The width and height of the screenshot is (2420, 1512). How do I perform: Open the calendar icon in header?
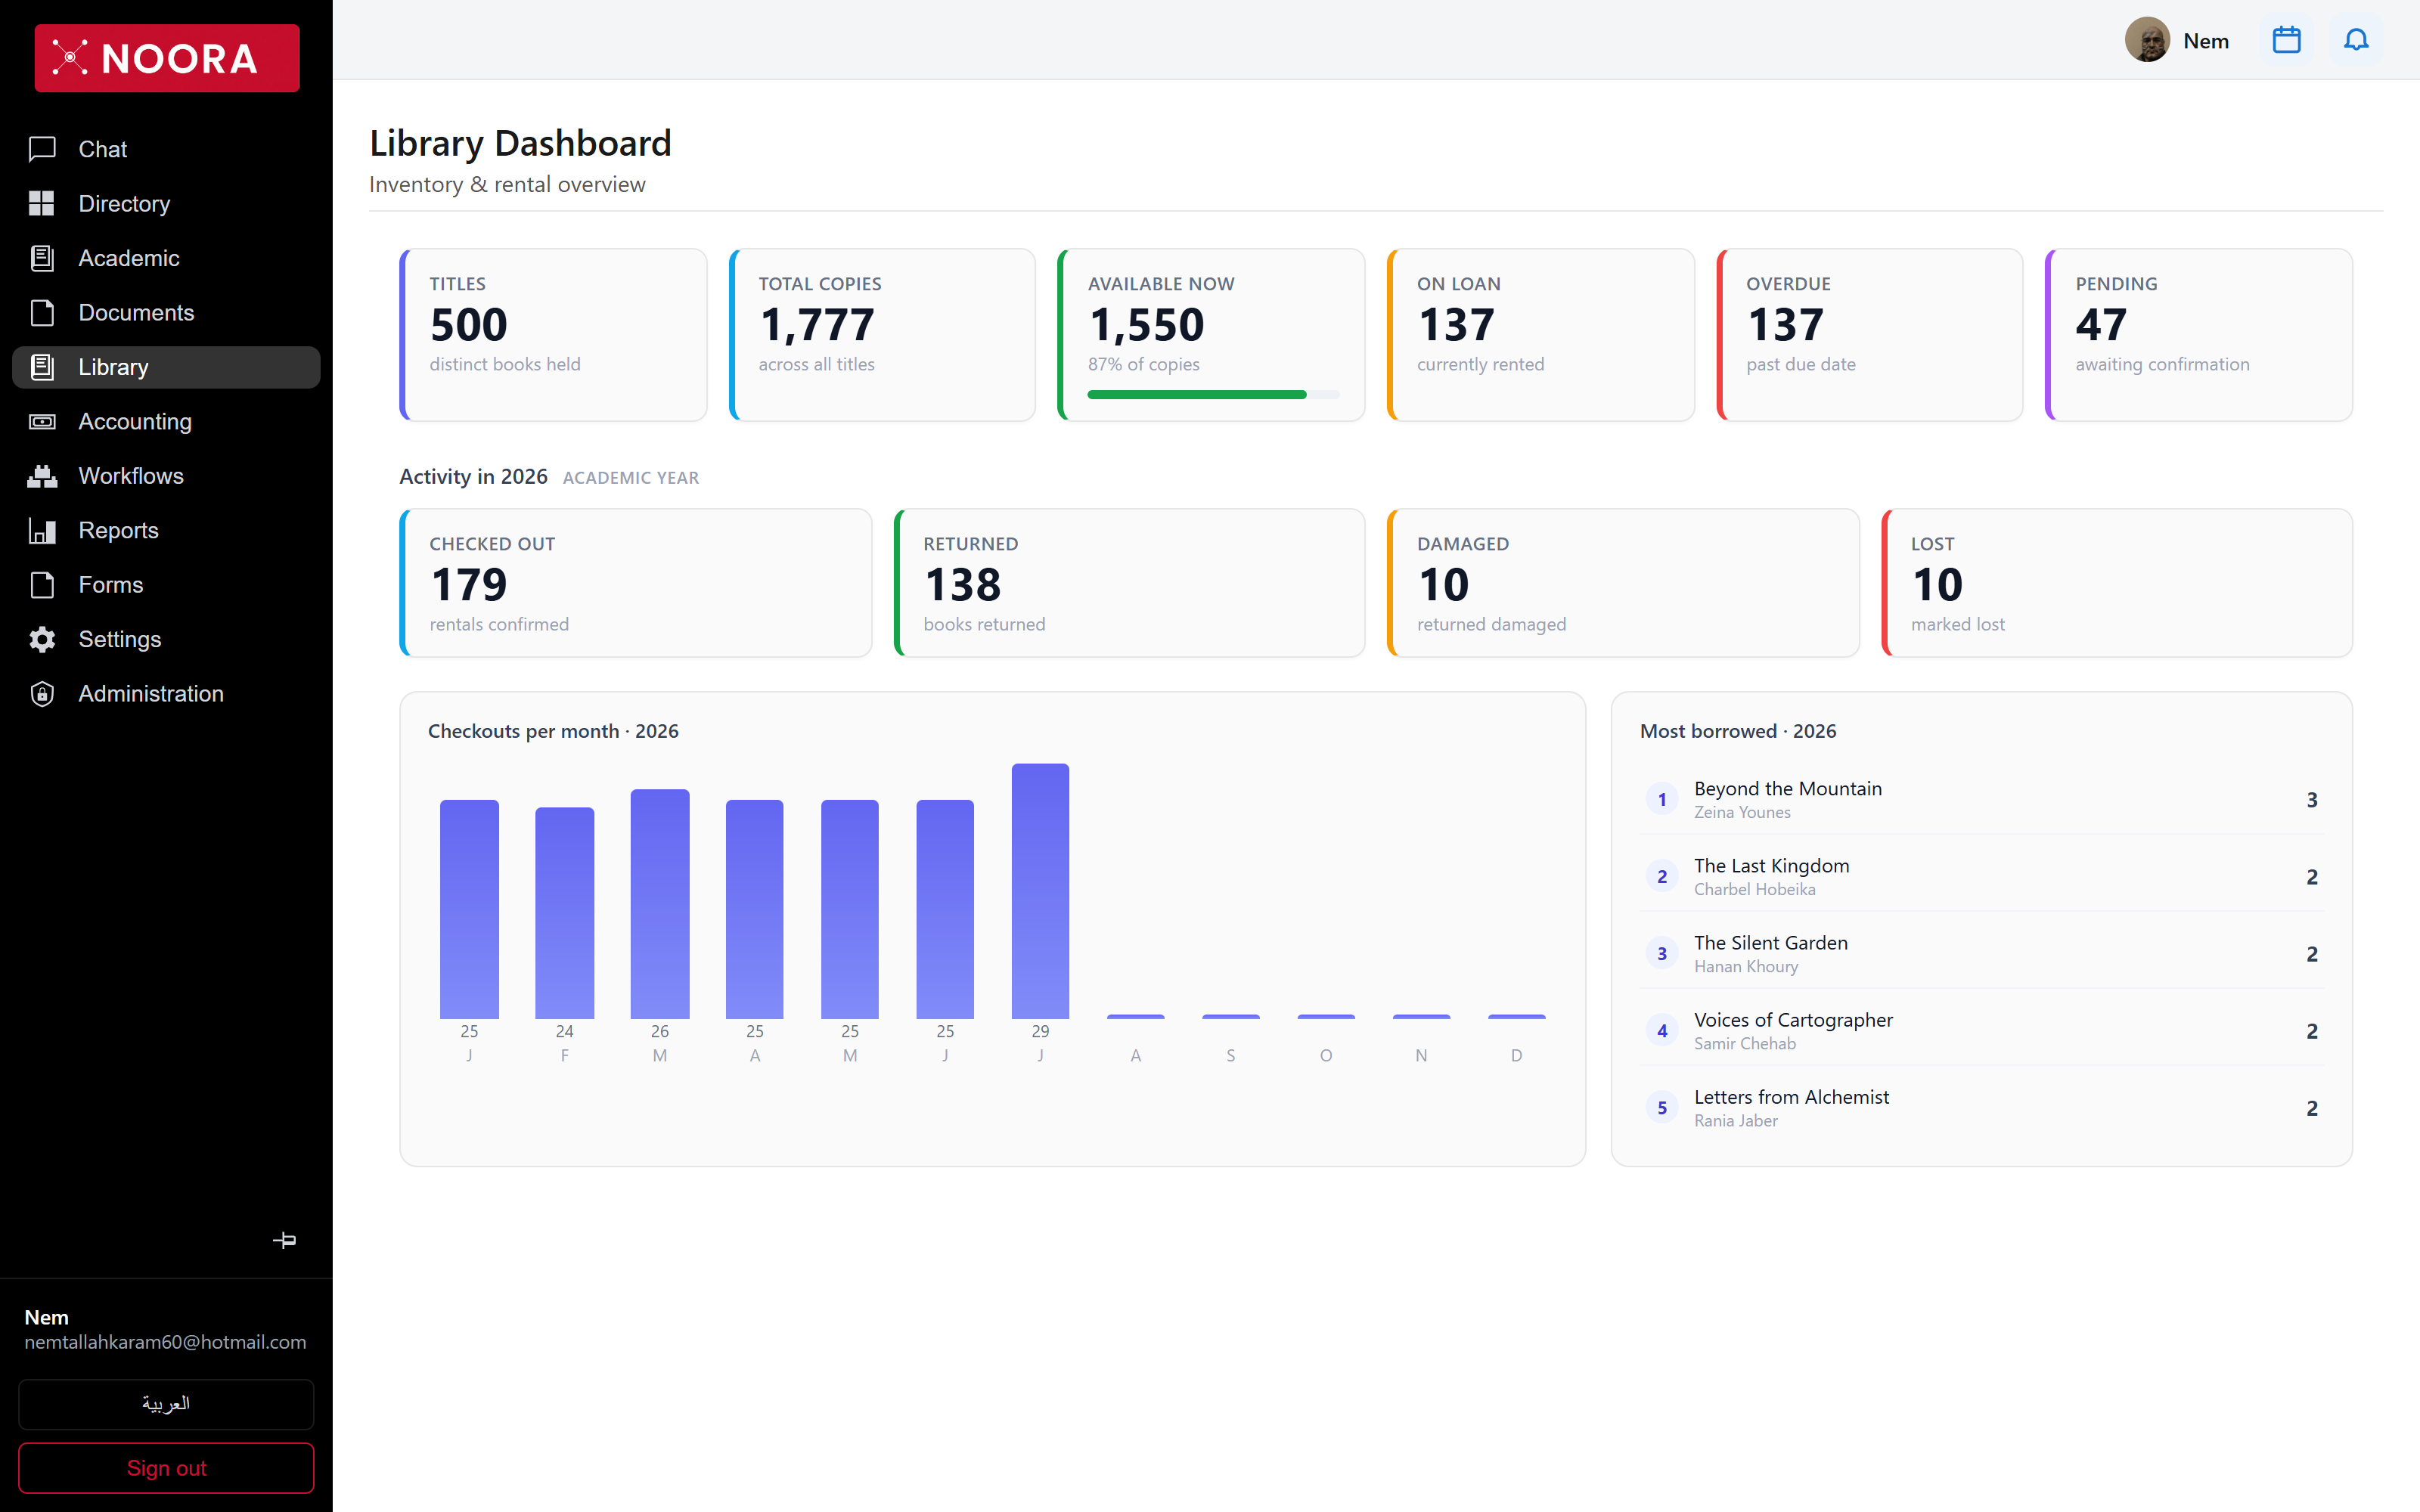pyautogui.click(x=2286, y=40)
